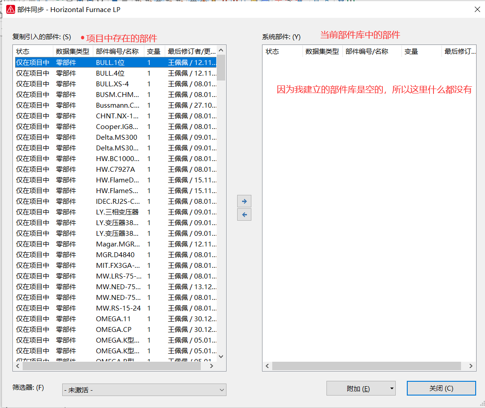Click system parts horizontal scrollbar thumb
The height and width of the screenshot is (408, 485).
(x=366, y=366)
